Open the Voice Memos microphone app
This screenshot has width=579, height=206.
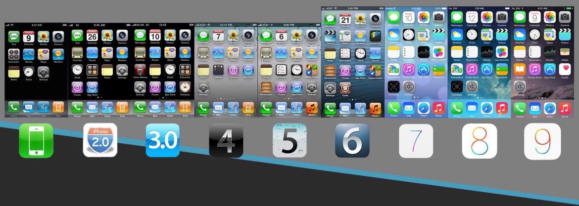click(140, 69)
